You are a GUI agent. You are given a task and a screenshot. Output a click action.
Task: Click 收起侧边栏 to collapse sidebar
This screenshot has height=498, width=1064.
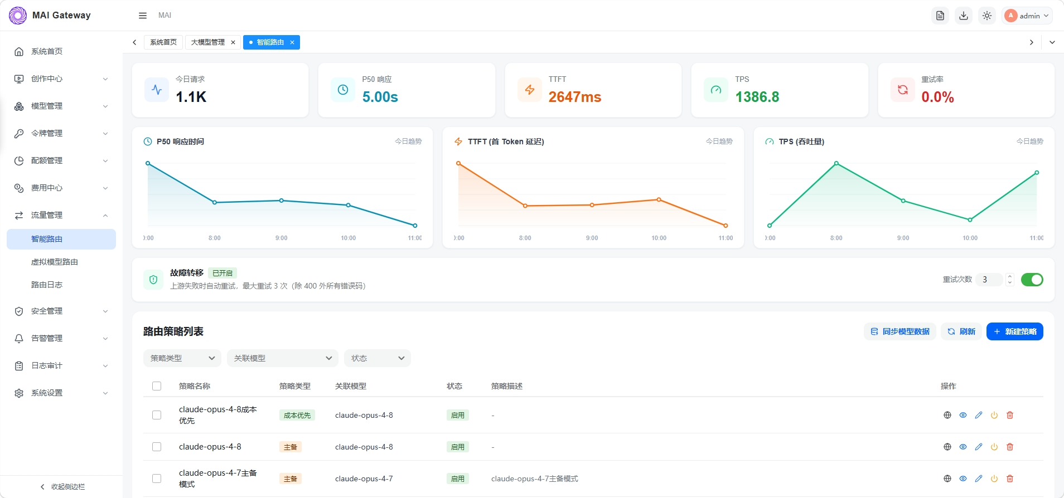pos(62,487)
